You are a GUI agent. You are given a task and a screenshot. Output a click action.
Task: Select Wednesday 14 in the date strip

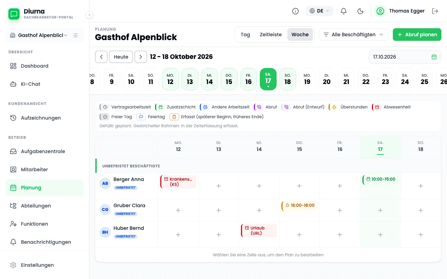tap(210, 79)
